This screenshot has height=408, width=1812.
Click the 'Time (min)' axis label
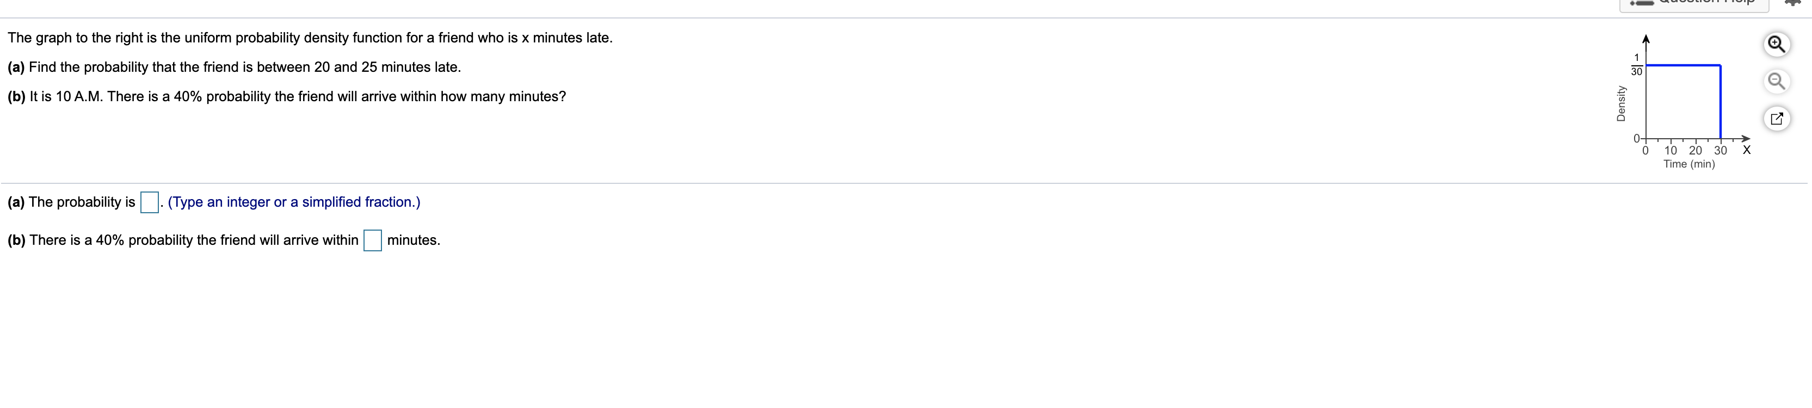pos(1689,164)
